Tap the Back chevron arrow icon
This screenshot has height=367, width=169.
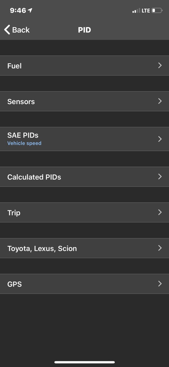coord(7,30)
